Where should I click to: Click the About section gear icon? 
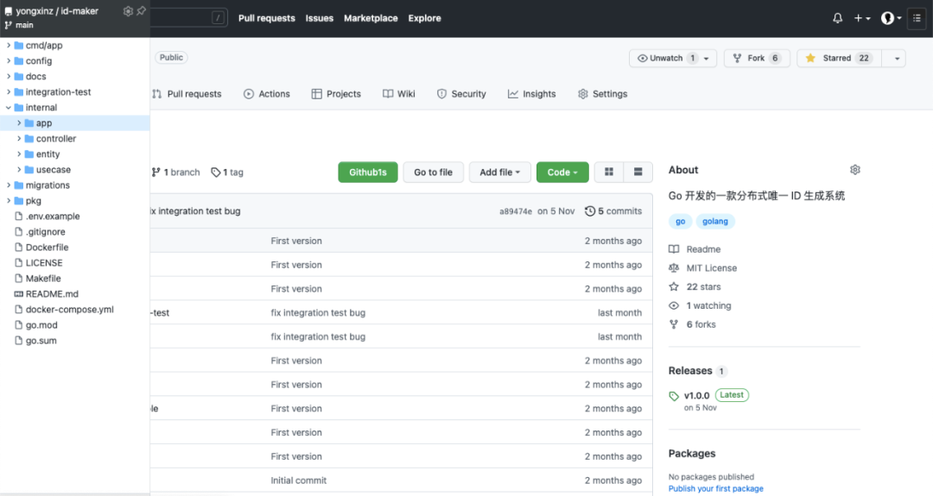point(855,170)
